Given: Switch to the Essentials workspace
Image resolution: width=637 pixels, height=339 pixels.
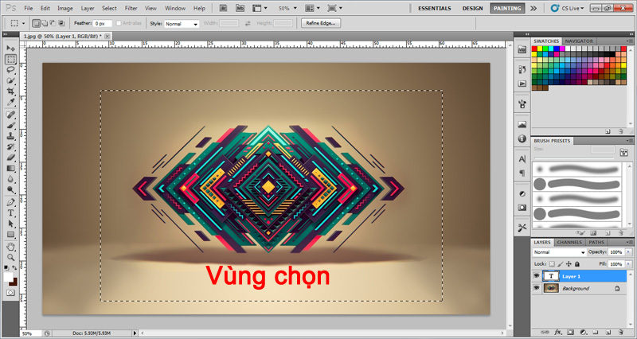Looking at the screenshot, I should [x=434, y=8].
